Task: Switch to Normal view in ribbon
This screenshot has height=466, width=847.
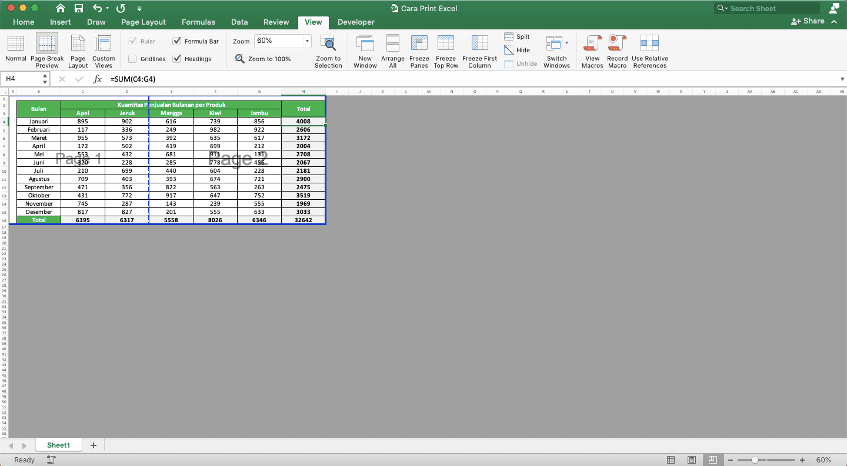Action: pos(15,49)
